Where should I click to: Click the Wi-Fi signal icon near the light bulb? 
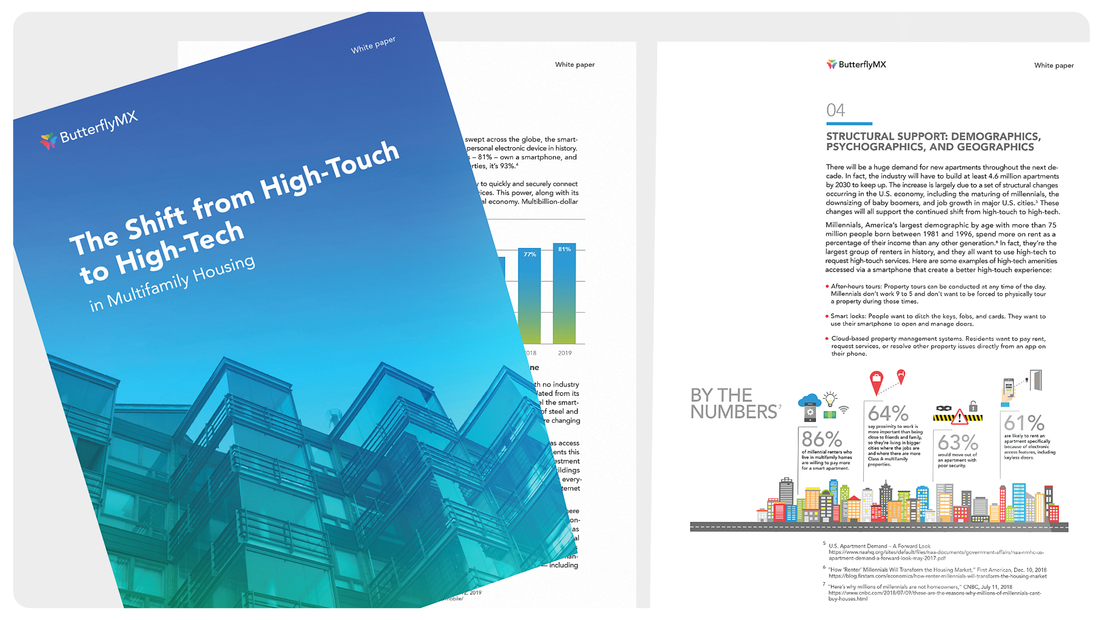pos(844,410)
